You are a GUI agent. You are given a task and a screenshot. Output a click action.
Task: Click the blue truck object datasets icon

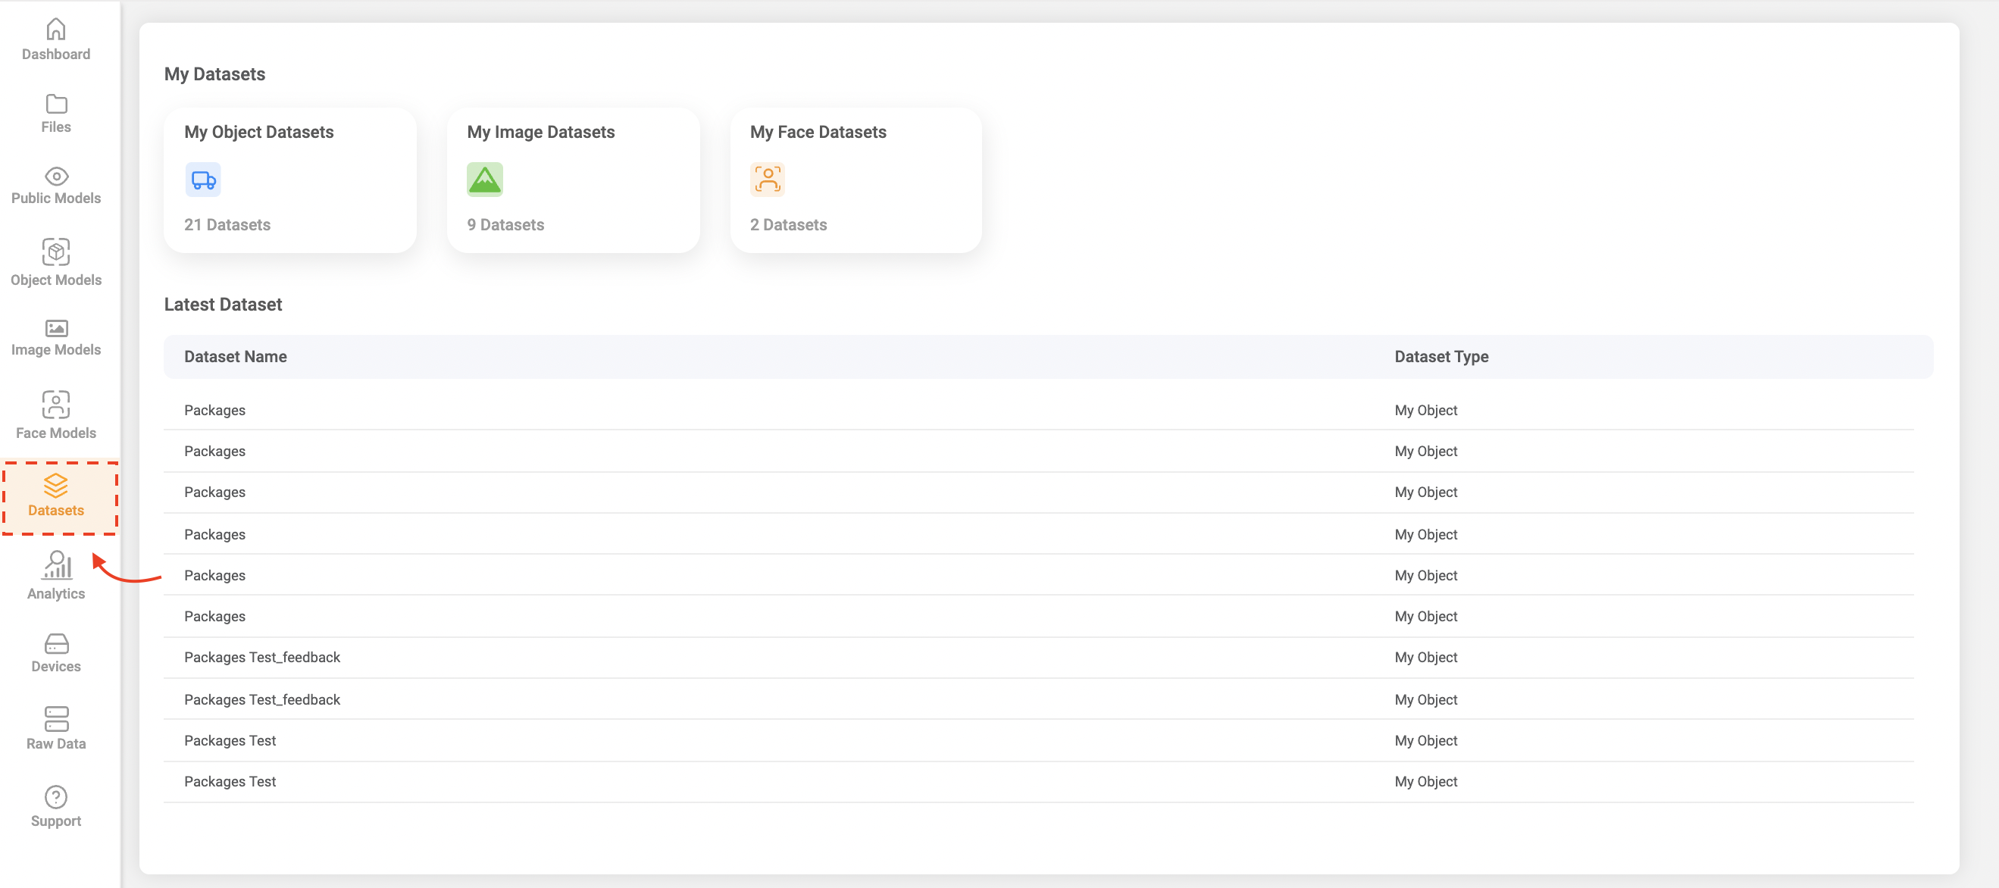click(x=203, y=180)
